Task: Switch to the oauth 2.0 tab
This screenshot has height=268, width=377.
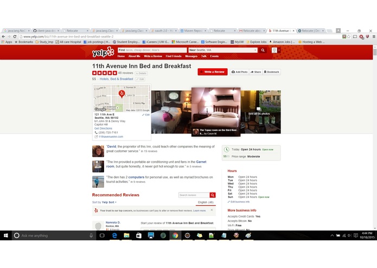Action: point(164,31)
